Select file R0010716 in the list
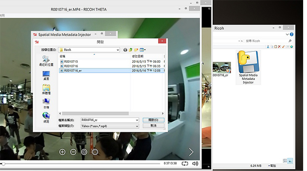This screenshot has height=171, width=307. pyautogui.click(x=112, y=66)
